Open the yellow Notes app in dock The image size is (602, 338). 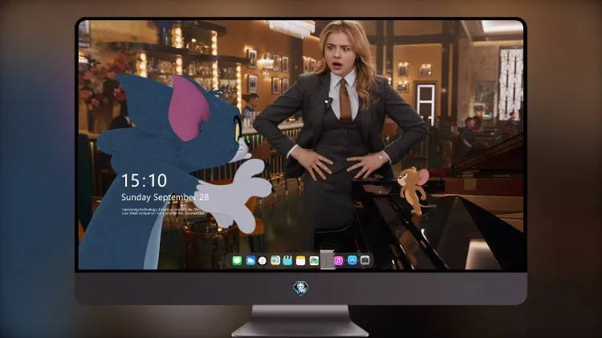pyautogui.click(x=301, y=261)
